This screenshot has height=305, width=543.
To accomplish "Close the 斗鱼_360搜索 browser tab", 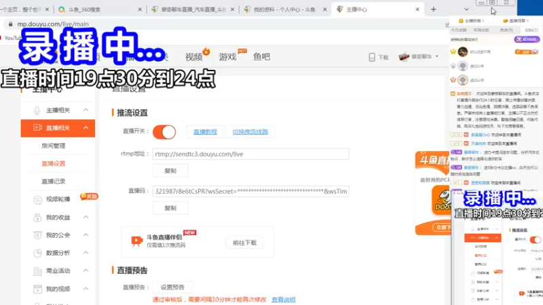I will pyautogui.click(x=140, y=9).
